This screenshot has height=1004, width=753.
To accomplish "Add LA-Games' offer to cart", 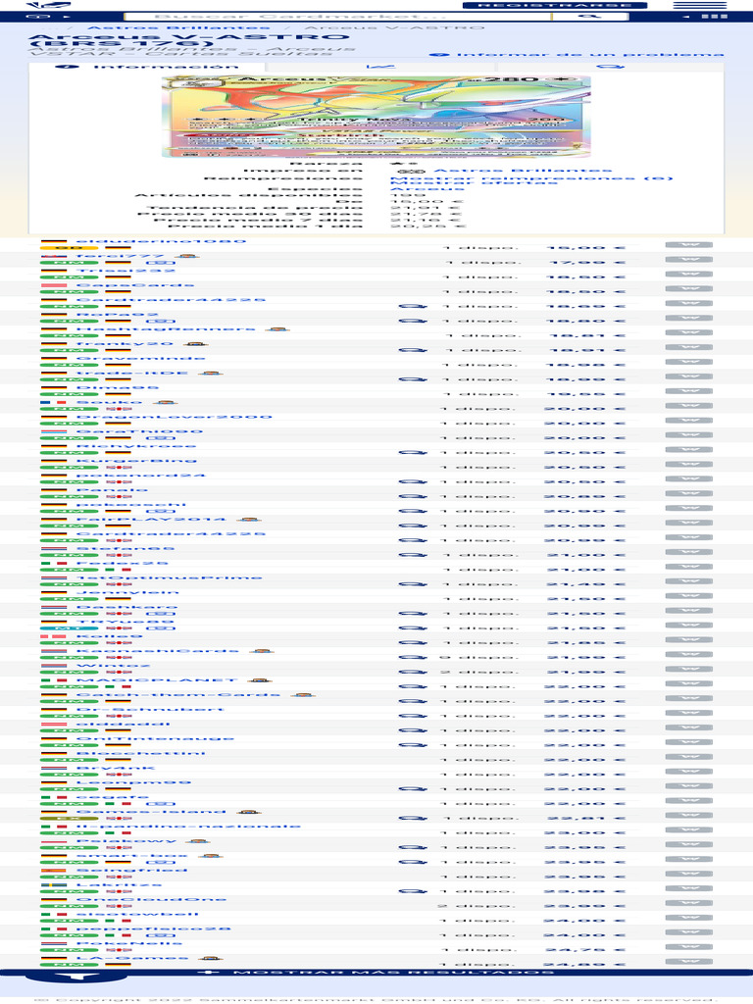I will [689, 961].
